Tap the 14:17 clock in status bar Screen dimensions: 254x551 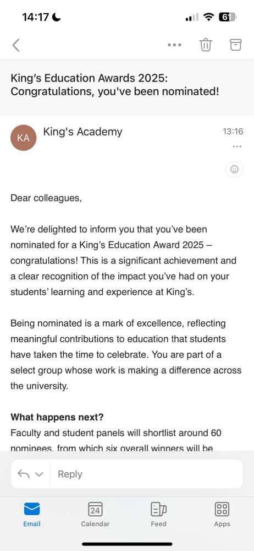click(x=35, y=17)
